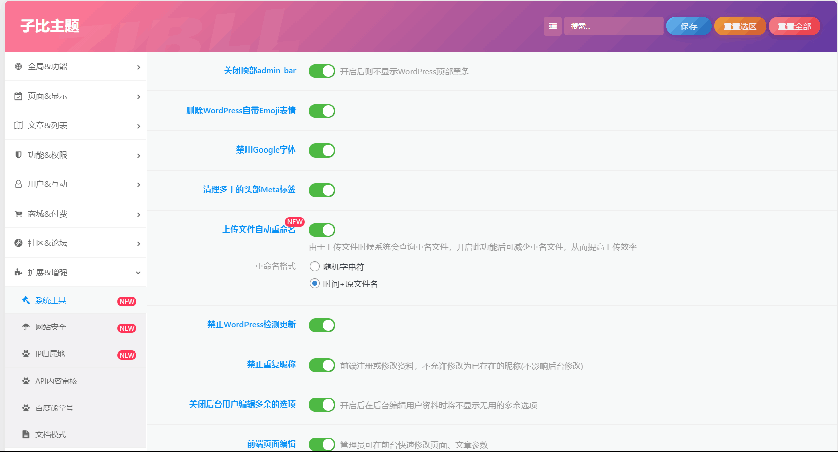838x452 pixels.
Task: Expand 用户&互动 chevron
Action: [x=138, y=185]
